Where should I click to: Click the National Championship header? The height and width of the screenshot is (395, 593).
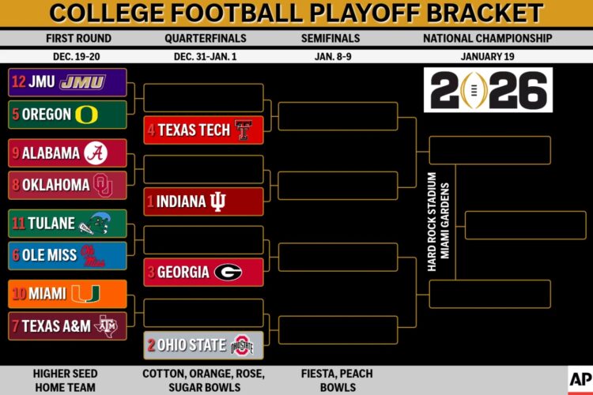[x=485, y=38]
